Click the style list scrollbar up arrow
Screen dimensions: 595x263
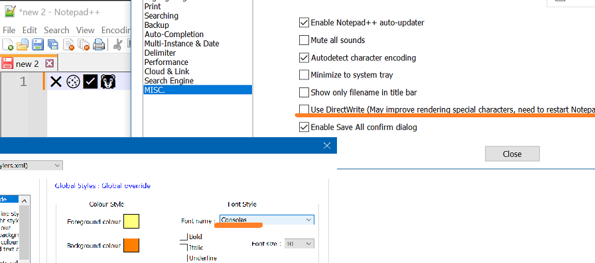click(24, 201)
